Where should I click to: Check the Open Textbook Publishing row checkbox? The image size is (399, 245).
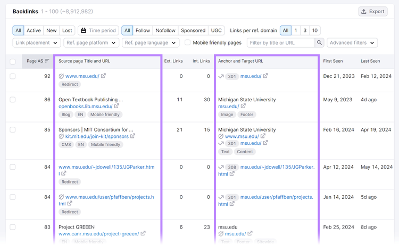point(12,99)
